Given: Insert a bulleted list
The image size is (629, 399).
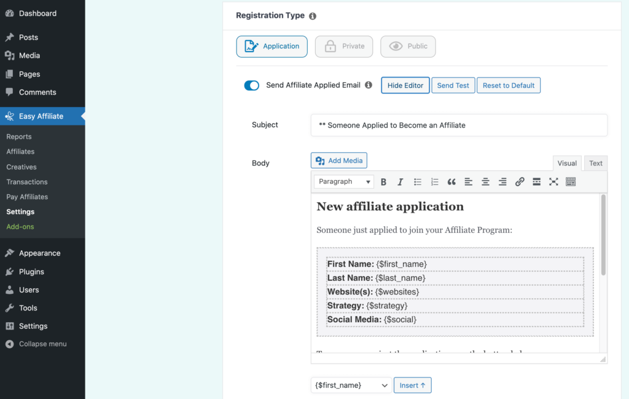Looking at the screenshot, I should point(417,181).
